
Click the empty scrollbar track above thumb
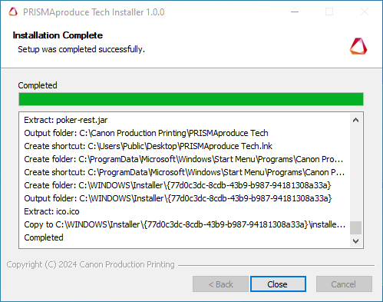point(355,174)
